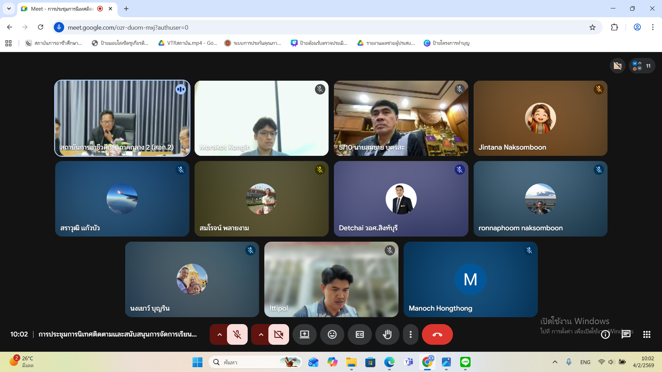Click the Ittipol video tile

[x=331, y=279]
